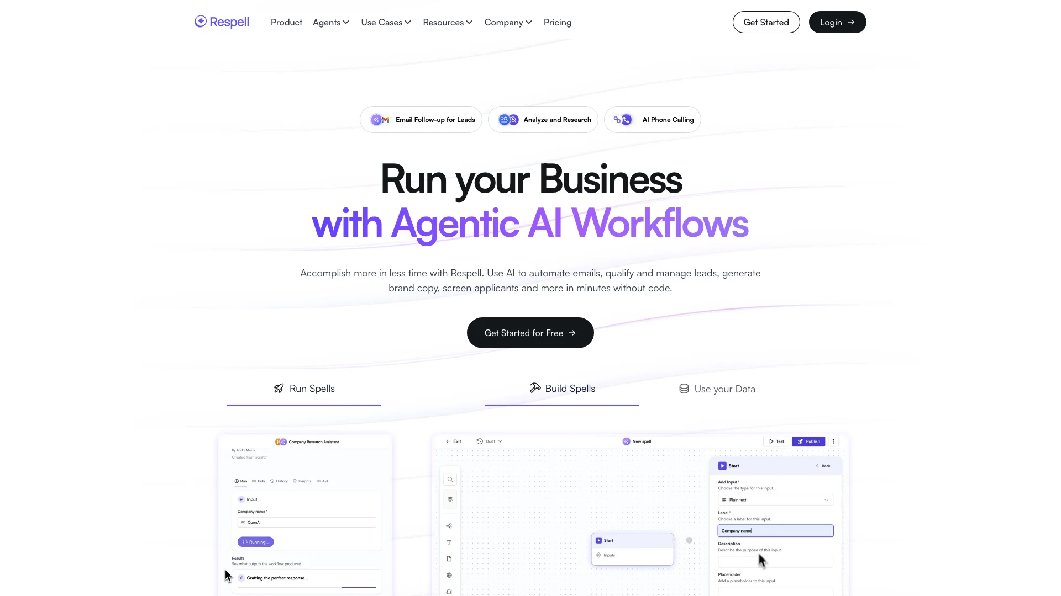Click the search icon in spell builder
The width and height of the screenshot is (1061, 596).
450,479
